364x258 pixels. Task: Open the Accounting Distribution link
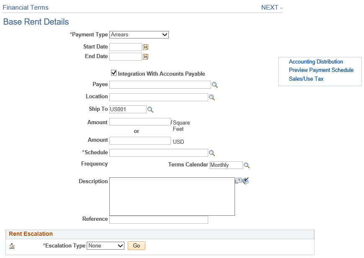(316, 61)
